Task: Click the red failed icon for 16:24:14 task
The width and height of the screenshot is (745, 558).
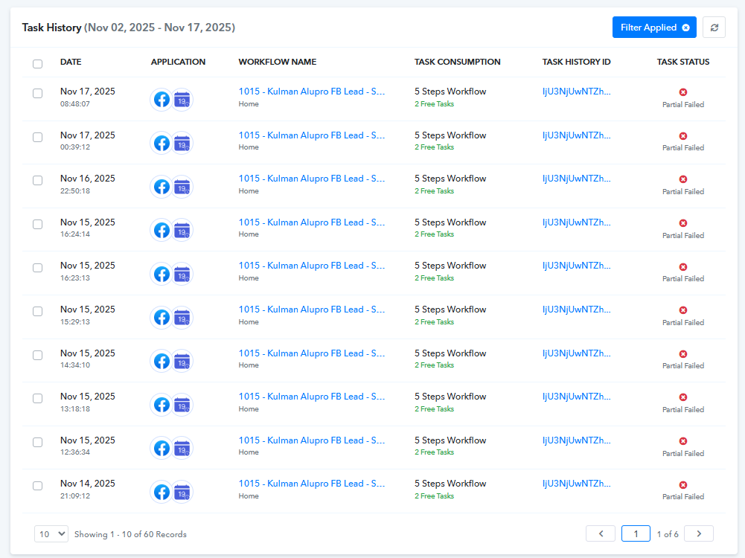Action: pyautogui.click(x=682, y=223)
